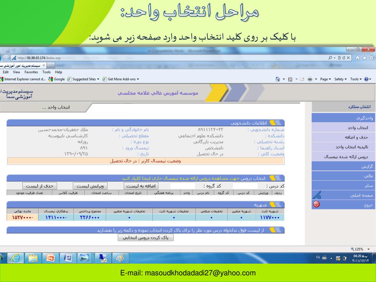Image resolution: width=376 pixels, height=282 pixels.
Task: Click the browser Forward arrow button
Action: (6, 58)
